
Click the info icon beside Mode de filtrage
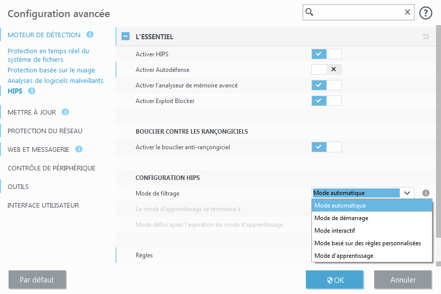pyautogui.click(x=426, y=193)
